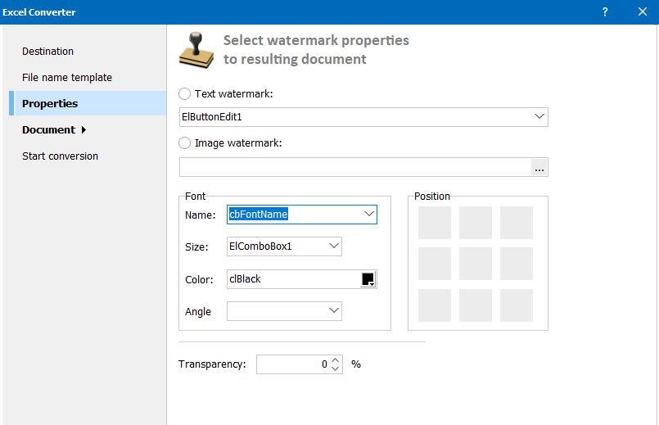Browse for image with the ellipsis button
Screen dimensions: 659x425
coord(539,168)
